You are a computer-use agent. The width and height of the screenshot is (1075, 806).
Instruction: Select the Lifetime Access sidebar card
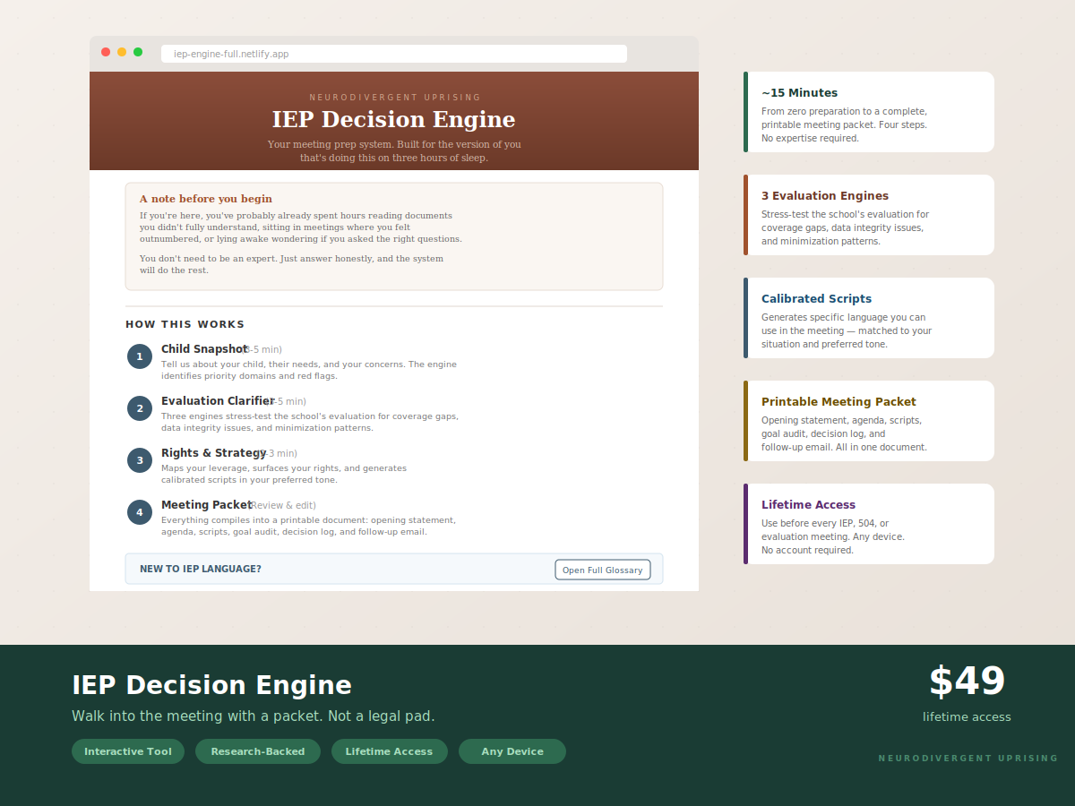(868, 524)
